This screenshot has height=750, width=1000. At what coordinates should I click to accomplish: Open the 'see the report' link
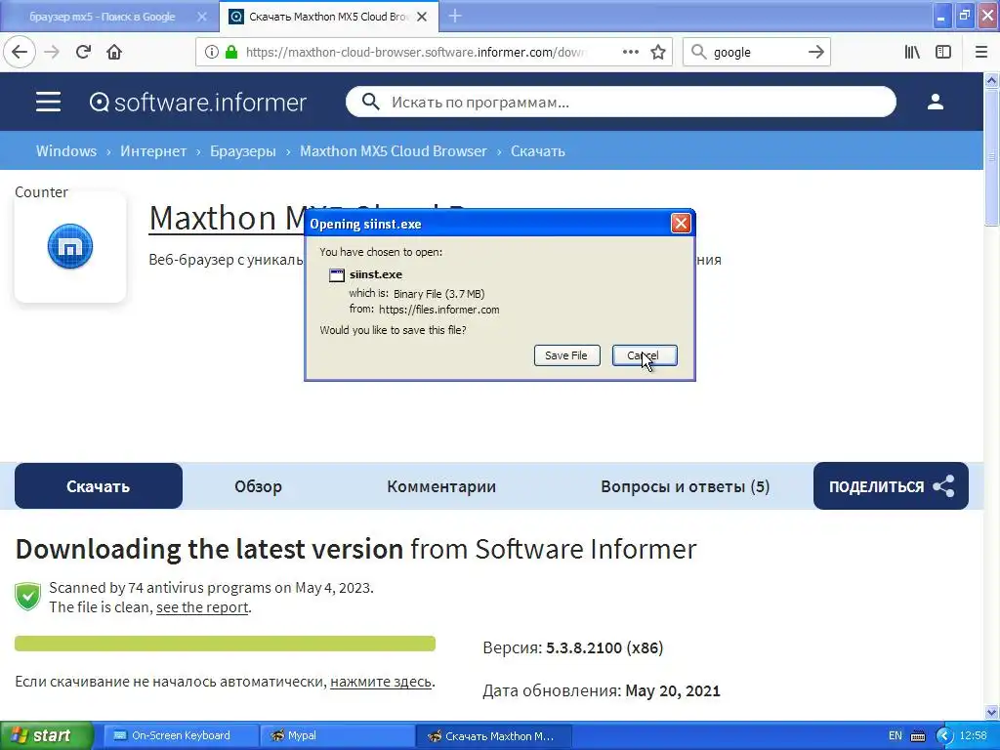pyautogui.click(x=202, y=607)
